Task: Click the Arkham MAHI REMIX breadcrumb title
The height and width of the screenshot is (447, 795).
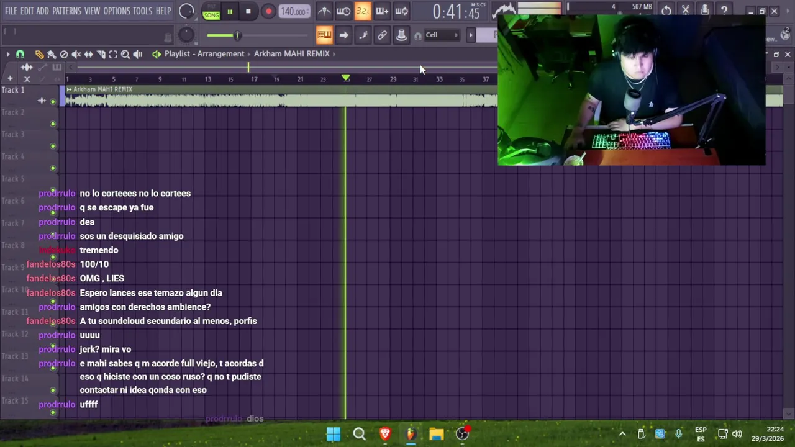Action: point(291,54)
